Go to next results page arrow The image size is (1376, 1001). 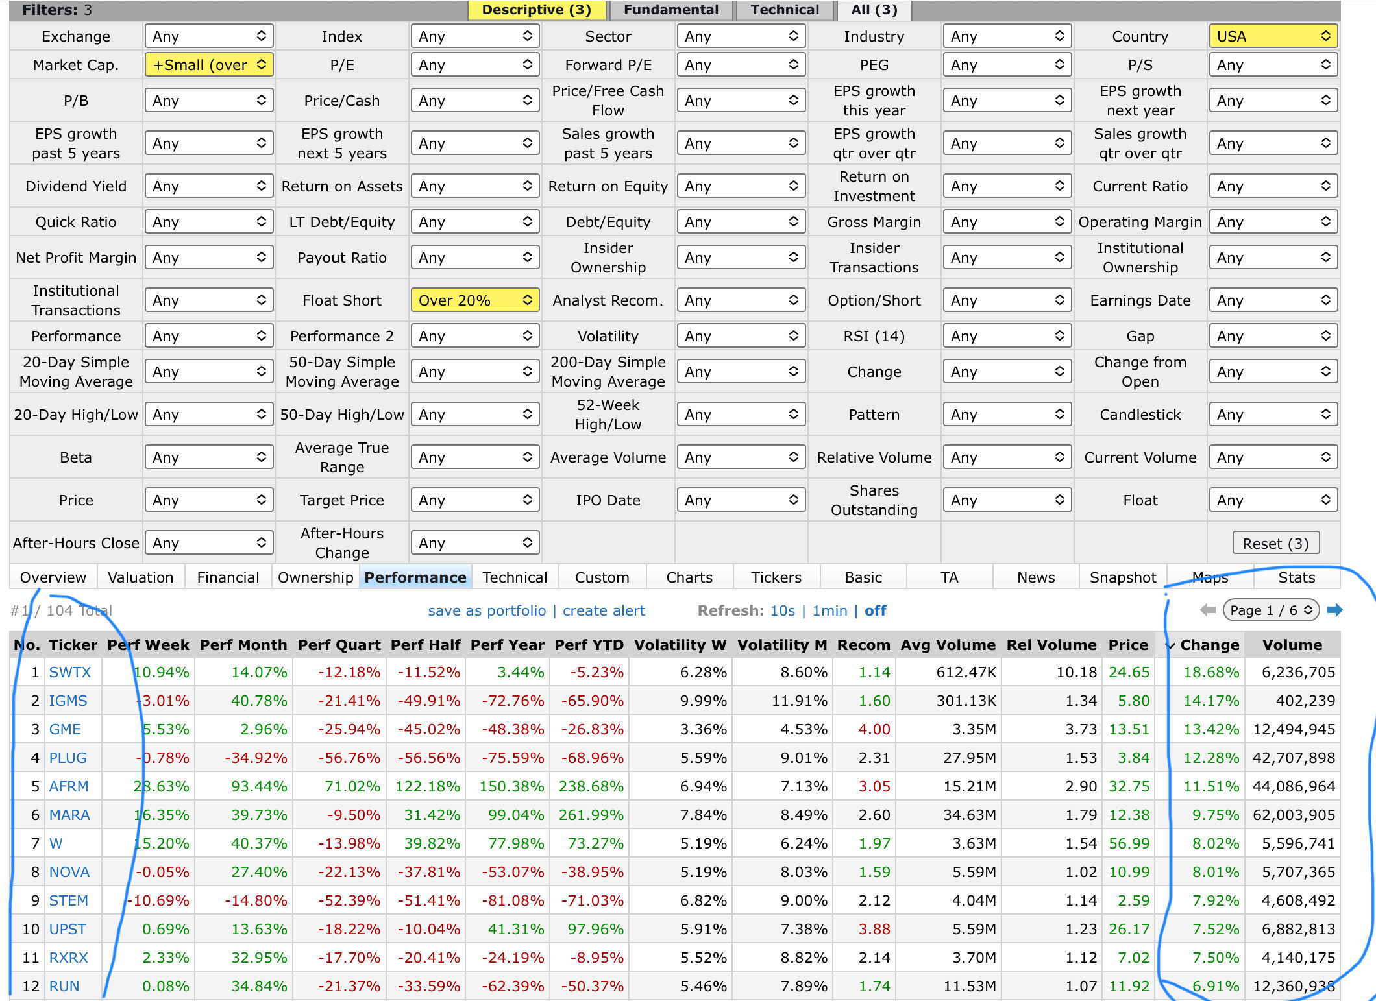[1335, 610]
